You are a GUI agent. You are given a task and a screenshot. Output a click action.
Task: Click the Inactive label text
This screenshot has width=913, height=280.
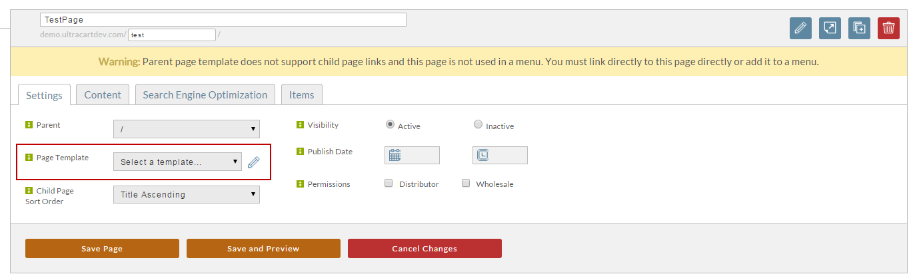(x=500, y=126)
